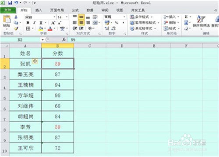Open the Alignment group dialog launcher
The width and height of the screenshot is (219, 157).
[99, 34]
